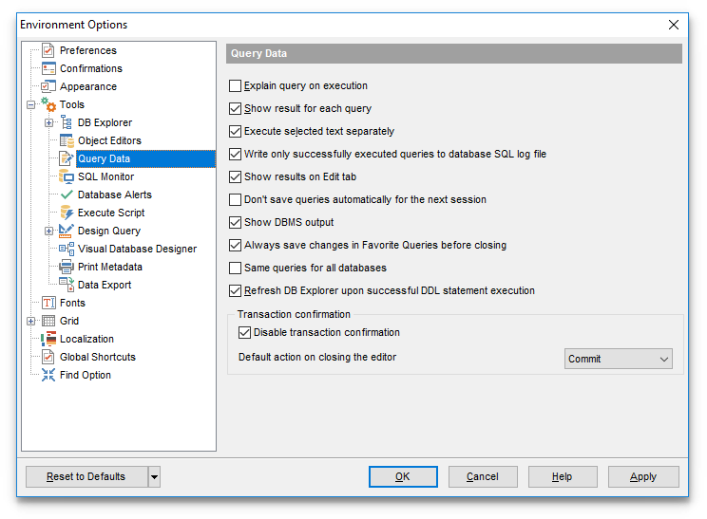Enable Same queries for all databases

[x=235, y=268]
